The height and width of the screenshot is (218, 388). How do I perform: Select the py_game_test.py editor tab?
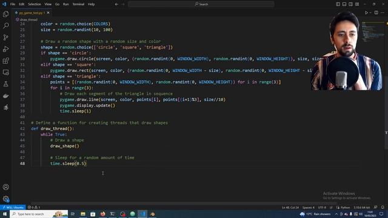click(32, 13)
